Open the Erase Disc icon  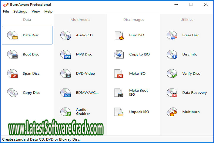click(172, 35)
